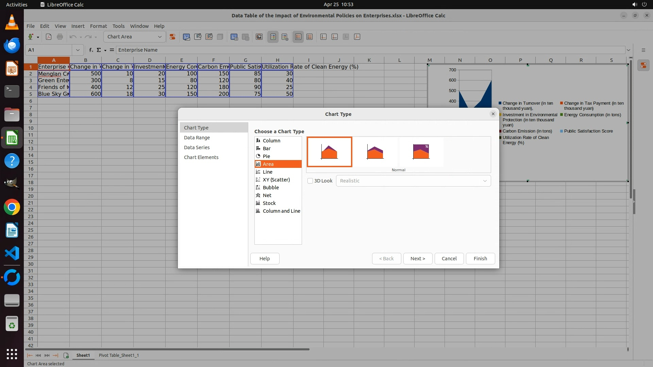The height and width of the screenshot is (367, 653).
Task: Pick the XY (Scatter) chart type
Action: (276, 180)
